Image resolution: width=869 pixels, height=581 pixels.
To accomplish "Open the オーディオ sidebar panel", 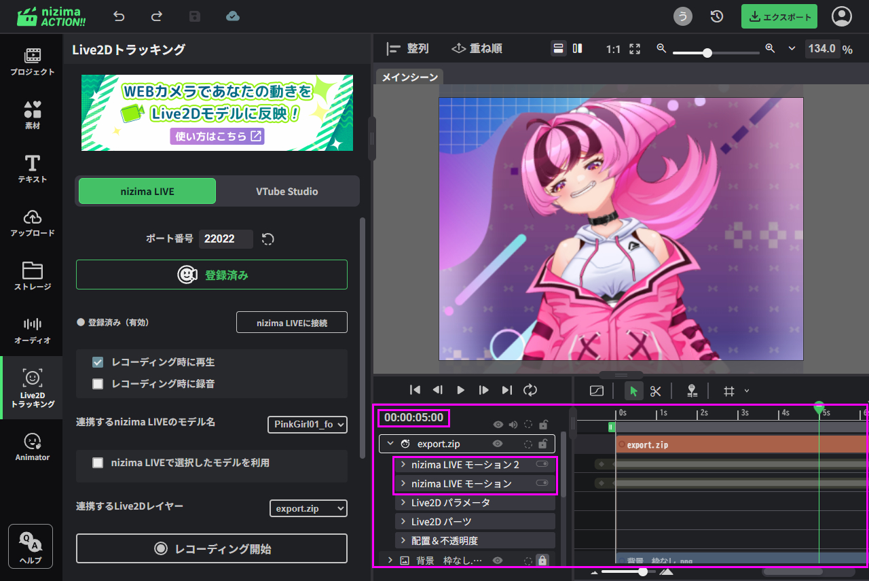I will 32,330.
